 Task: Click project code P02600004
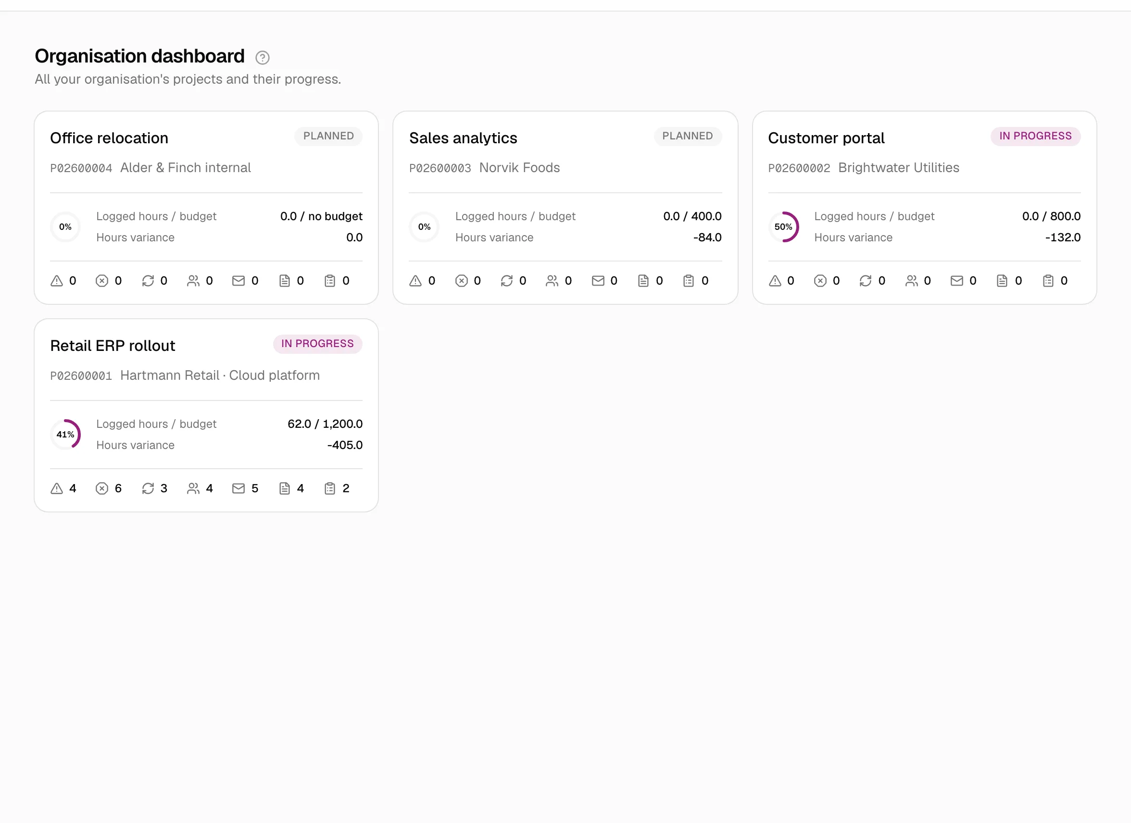coord(81,168)
